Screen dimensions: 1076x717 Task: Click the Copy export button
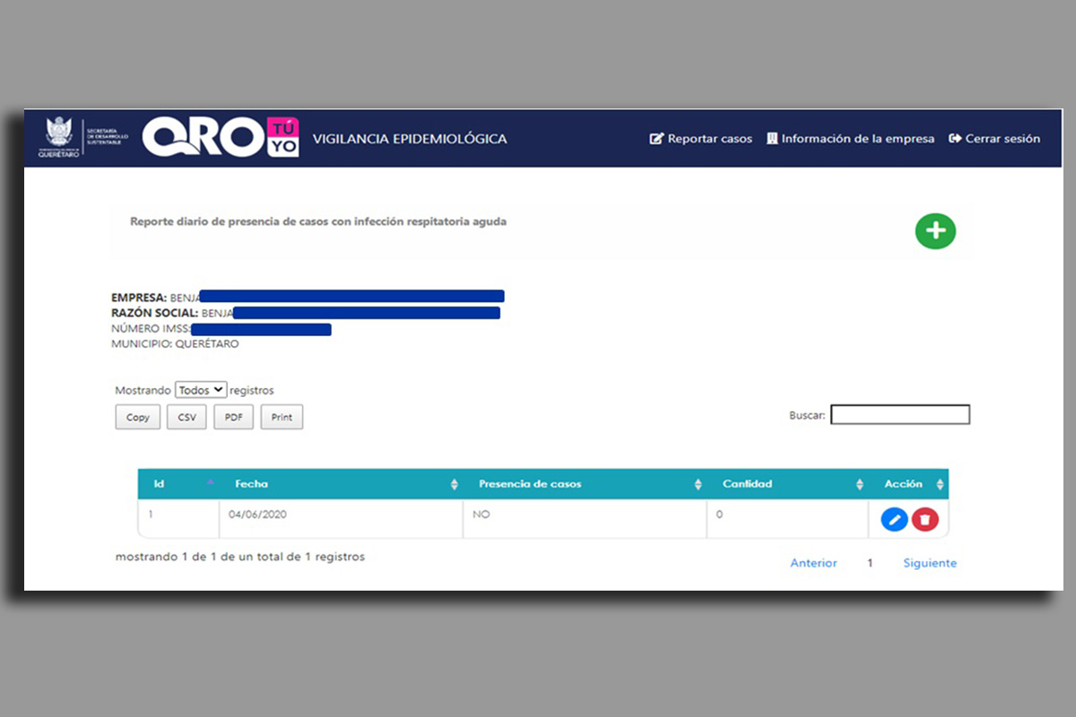[138, 417]
